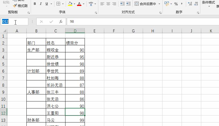Screen dimensions: 219x126
Task: Select cell 马云
Action: (55, 119)
